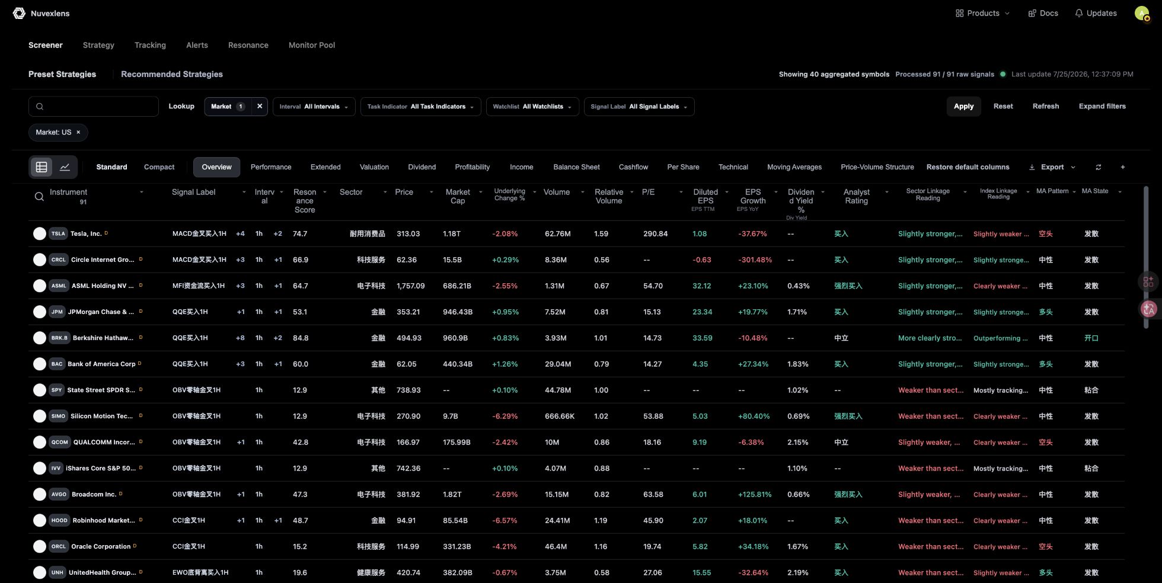Image resolution: width=1162 pixels, height=583 pixels.
Task: Show the Moving Averages column set
Action: tap(794, 167)
